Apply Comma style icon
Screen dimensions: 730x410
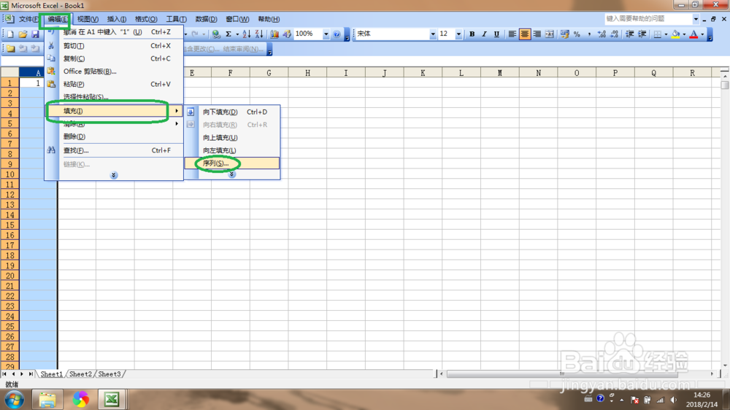[589, 34]
